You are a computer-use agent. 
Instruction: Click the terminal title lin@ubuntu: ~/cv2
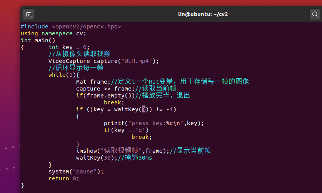(x=203, y=14)
